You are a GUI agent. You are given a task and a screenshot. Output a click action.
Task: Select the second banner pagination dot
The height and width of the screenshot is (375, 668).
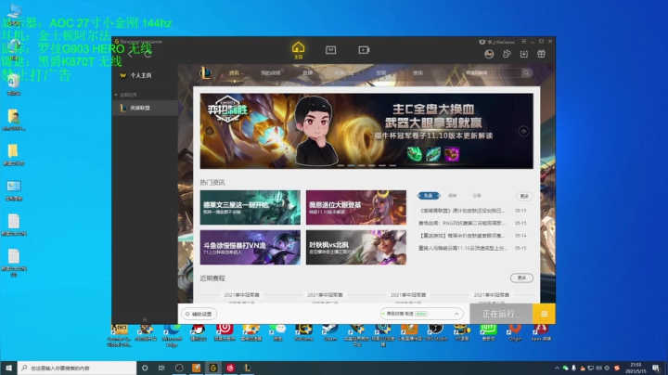[351, 165]
